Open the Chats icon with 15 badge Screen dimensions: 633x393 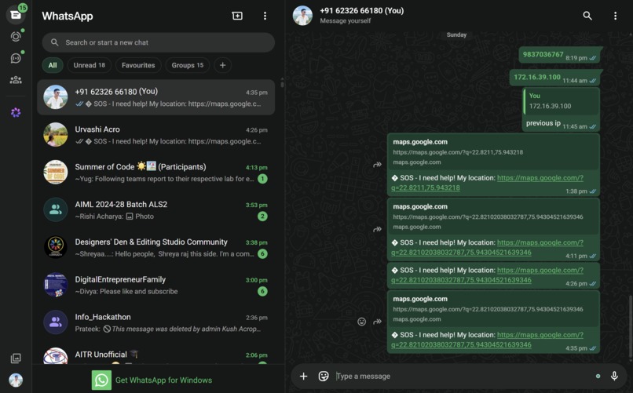point(16,15)
